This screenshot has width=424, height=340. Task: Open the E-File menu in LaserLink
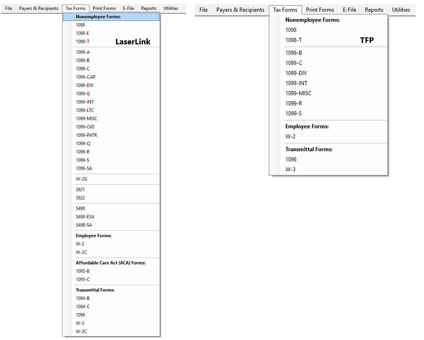(128, 8)
